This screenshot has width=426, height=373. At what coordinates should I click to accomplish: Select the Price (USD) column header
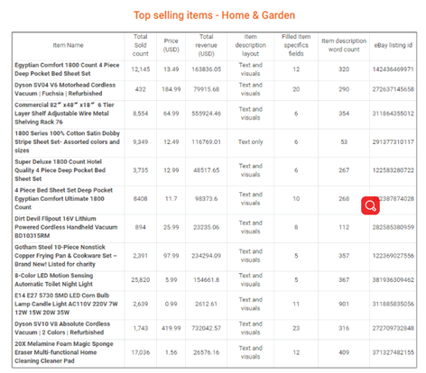tap(171, 45)
